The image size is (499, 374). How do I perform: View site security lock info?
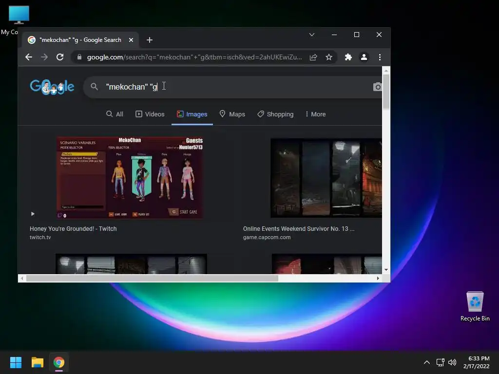click(79, 57)
